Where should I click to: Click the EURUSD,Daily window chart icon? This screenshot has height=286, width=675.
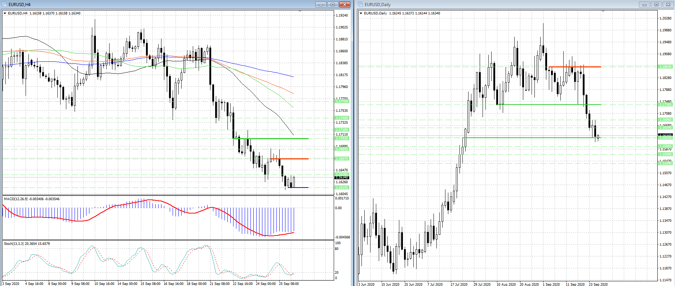click(x=360, y=4)
